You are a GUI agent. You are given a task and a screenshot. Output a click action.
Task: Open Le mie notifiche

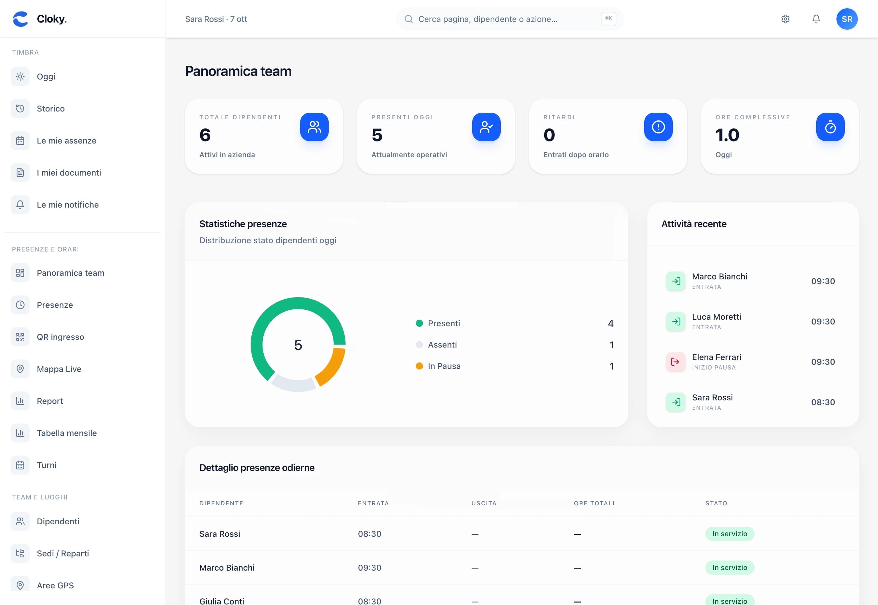[x=83, y=205]
